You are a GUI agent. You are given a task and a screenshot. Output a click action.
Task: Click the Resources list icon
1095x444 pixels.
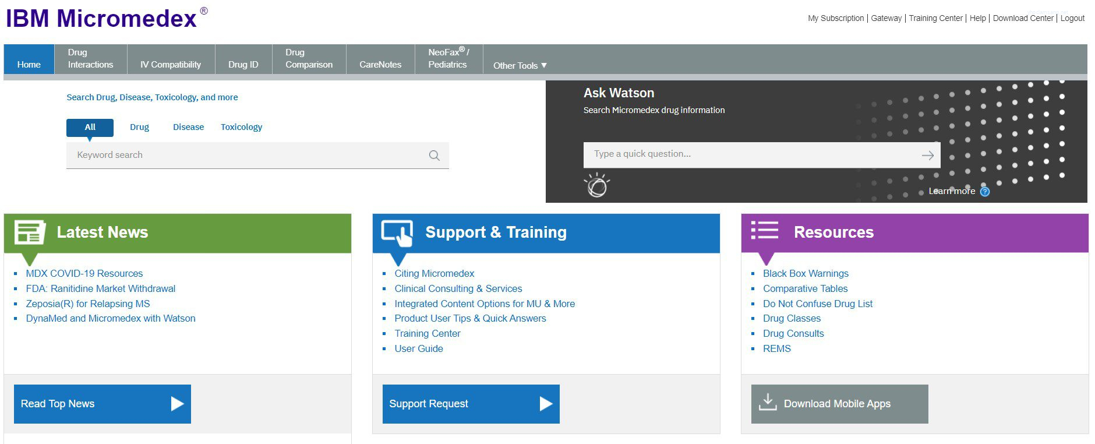(764, 230)
